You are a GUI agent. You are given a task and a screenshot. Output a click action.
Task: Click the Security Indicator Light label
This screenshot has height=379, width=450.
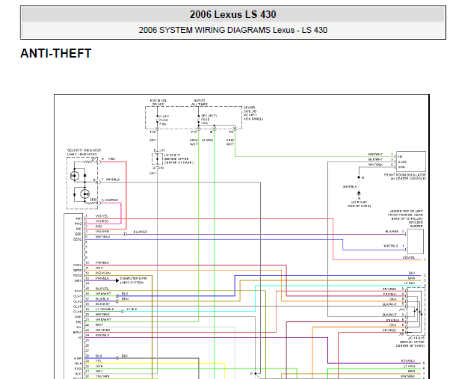click(84, 152)
